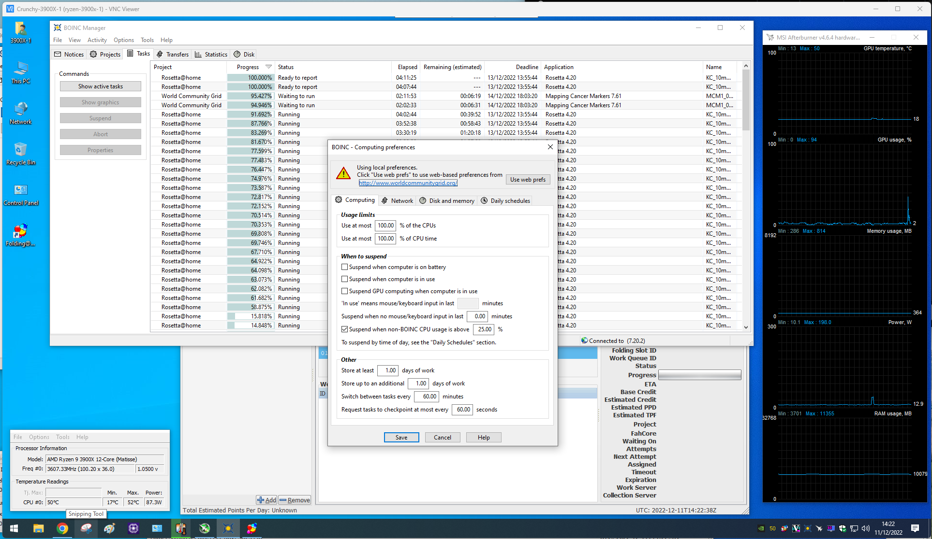
Task: Open the Notices tab in BOINC Manager
Action: point(69,54)
